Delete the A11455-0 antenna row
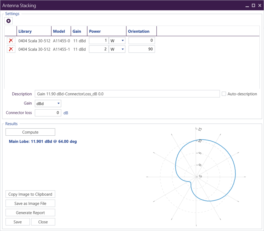This screenshot has height=231, width=264. pyautogui.click(x=11, y=41)
